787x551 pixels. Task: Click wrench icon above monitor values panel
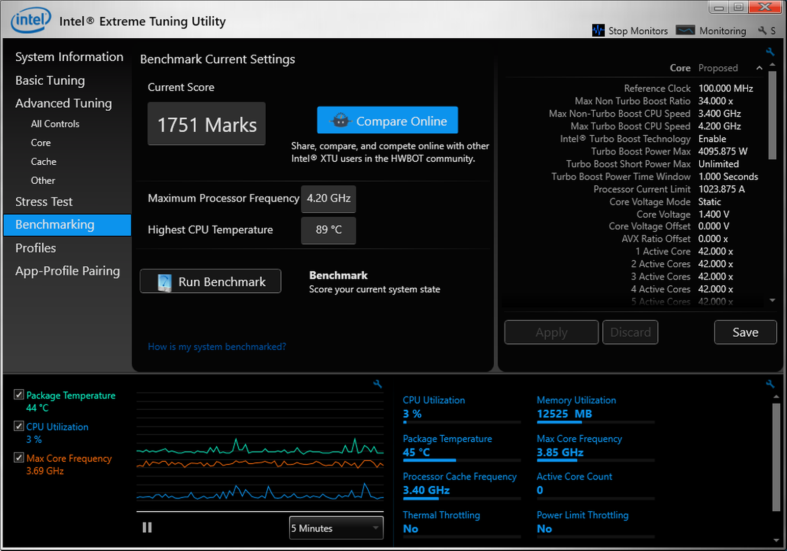click(770, 384)
